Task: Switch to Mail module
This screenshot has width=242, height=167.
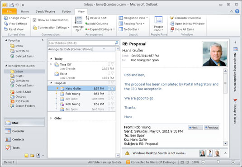Action: pos(24,123)
